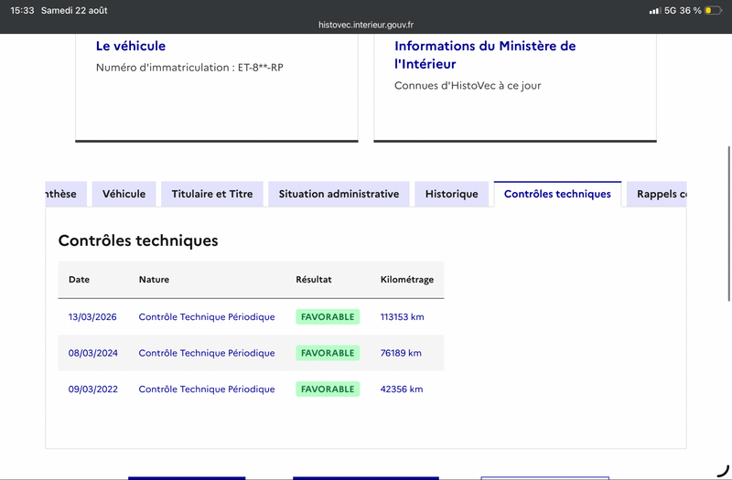Click the Le véhicule card title

coord(131,46)
